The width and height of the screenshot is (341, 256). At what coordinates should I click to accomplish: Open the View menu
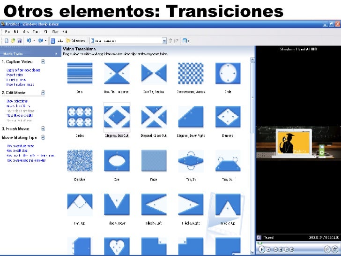26,31
